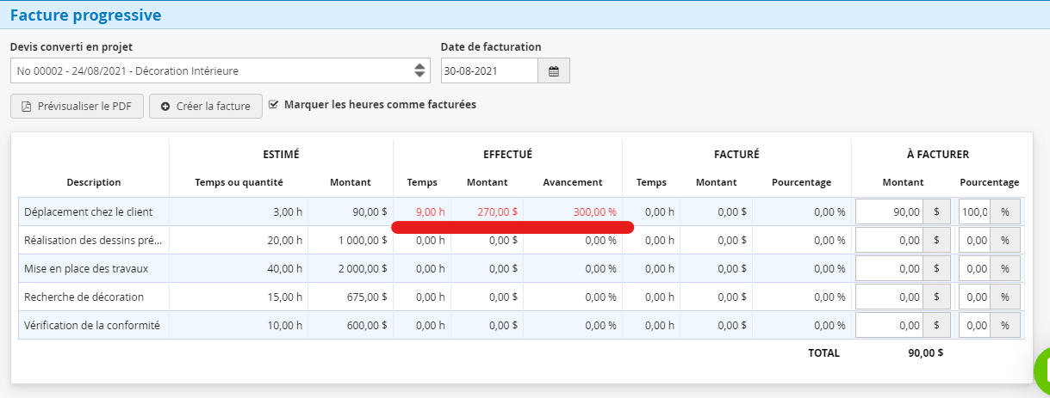Click the 40,00 h estimated time

(x=283, y=268)
